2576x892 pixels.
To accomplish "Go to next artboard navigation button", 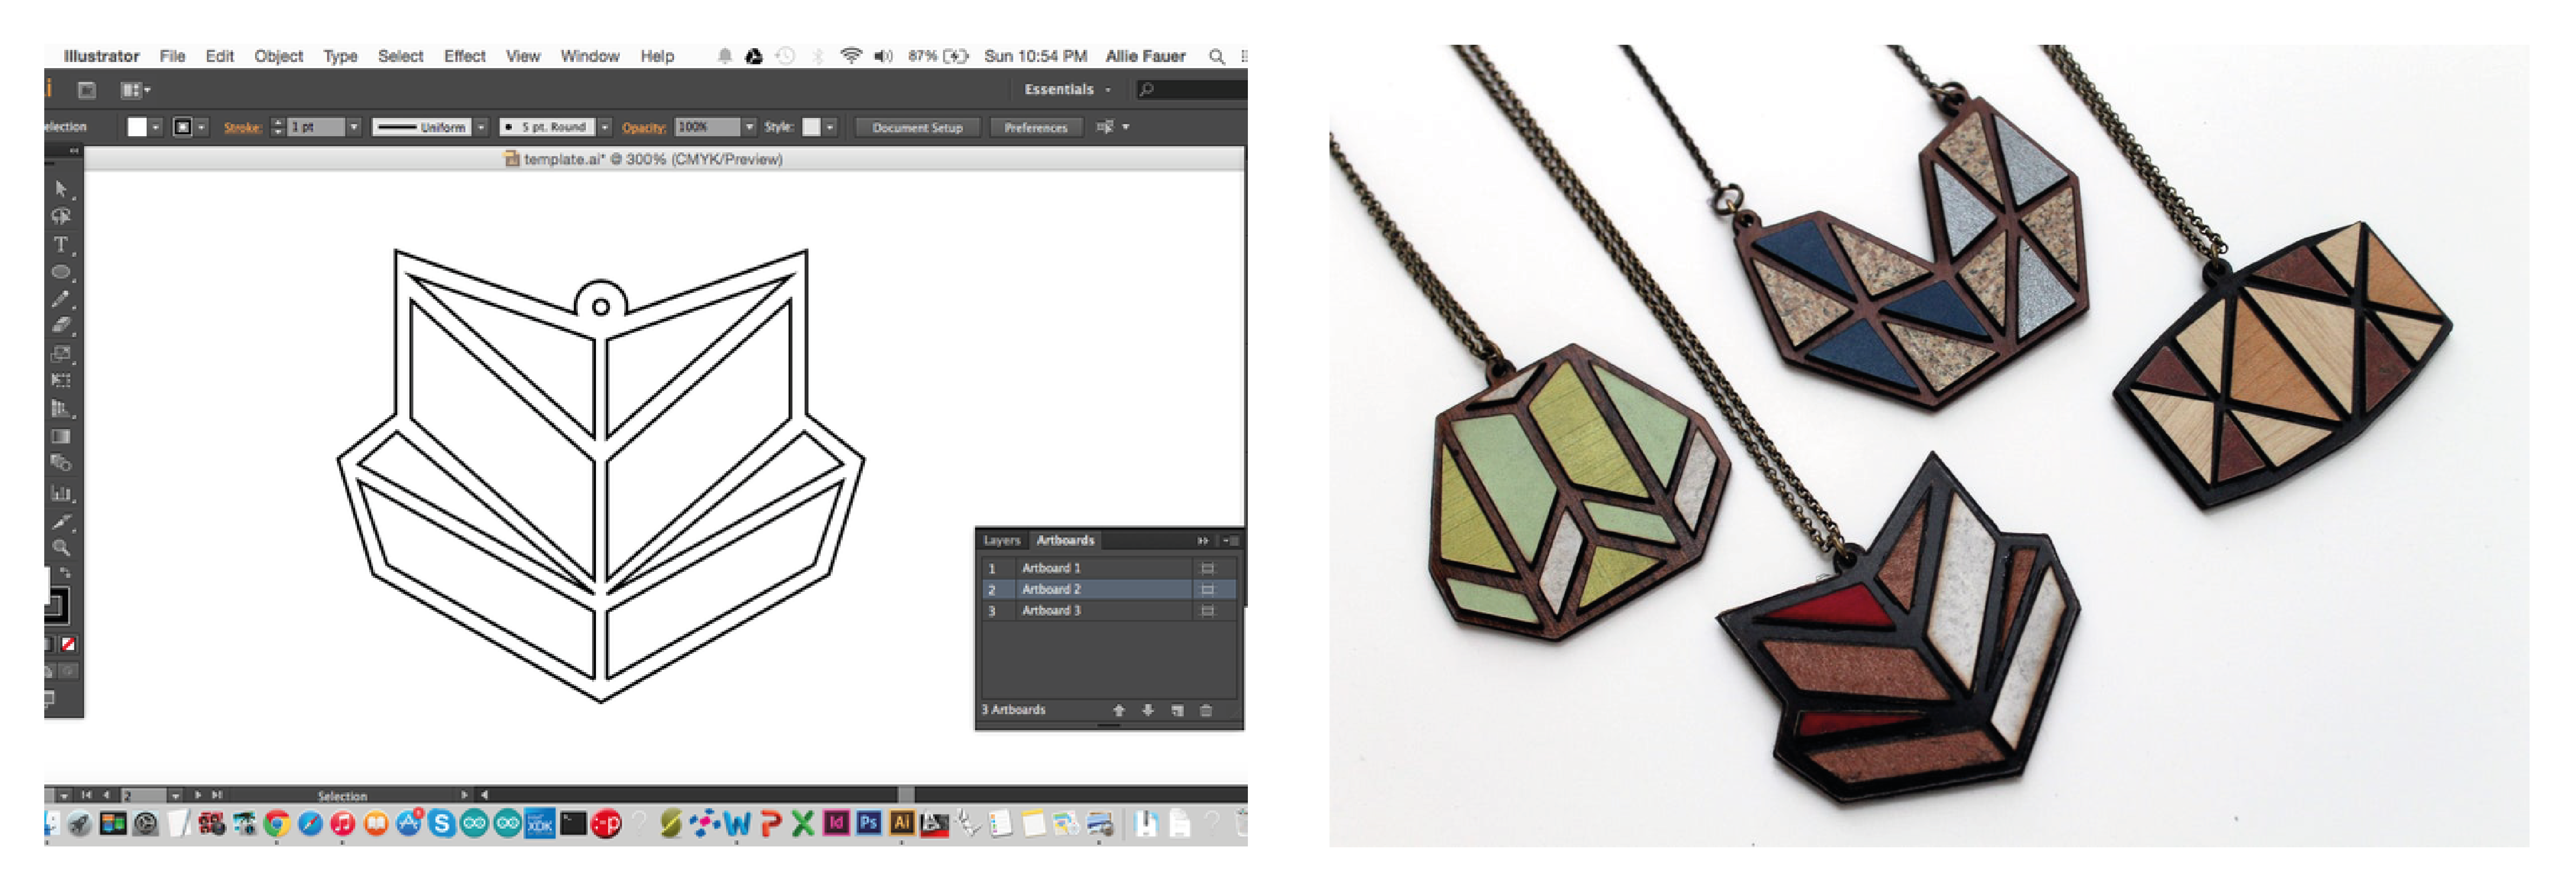I will tap(198, 795).
